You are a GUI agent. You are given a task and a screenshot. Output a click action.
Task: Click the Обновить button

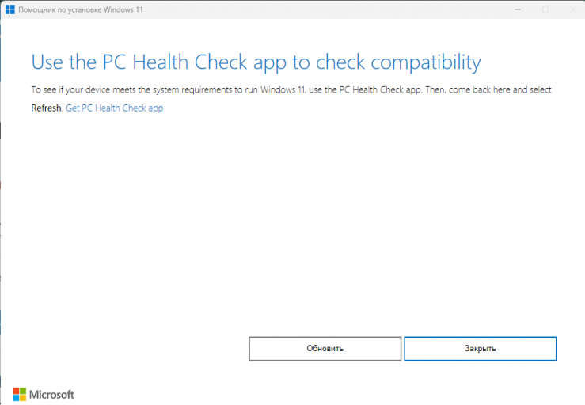(x=325, y=349)
